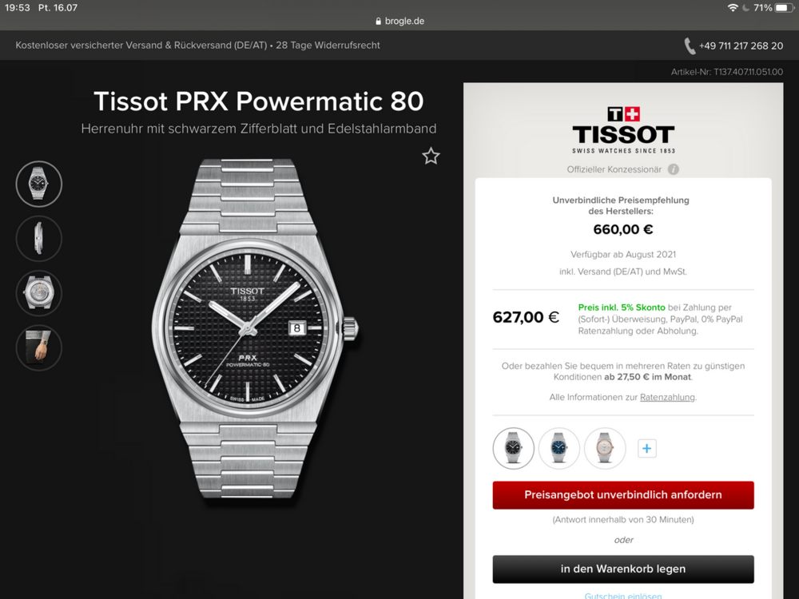Show the wrist shot thumbnail
This screenshot has width=799, height=599.
(39, 347)
